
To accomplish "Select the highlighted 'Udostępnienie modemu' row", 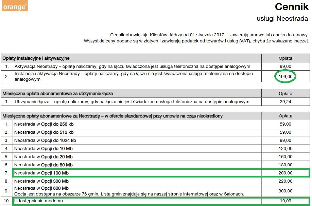I will coord(38,201).
